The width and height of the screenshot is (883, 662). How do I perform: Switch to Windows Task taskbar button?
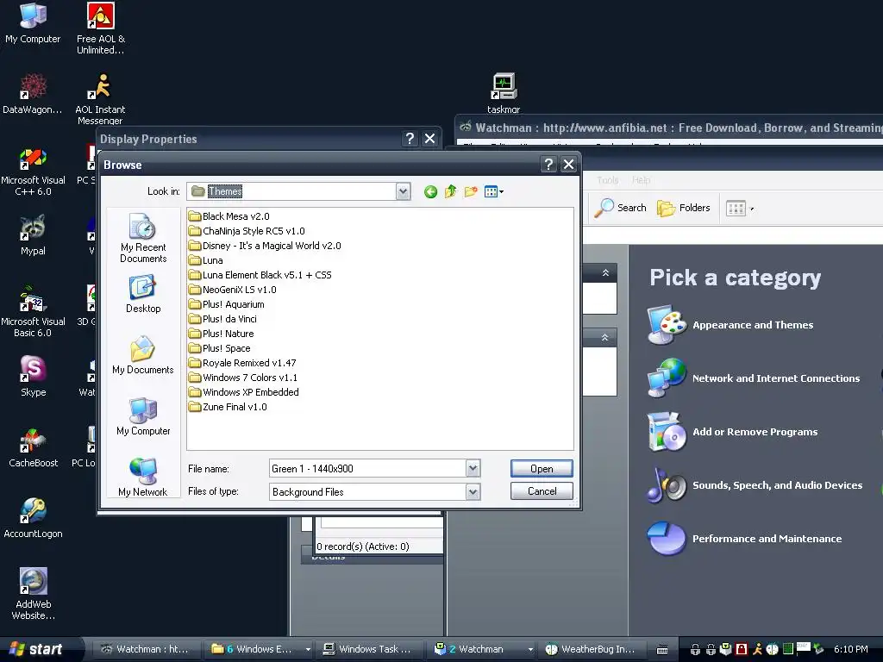[367, 649]
